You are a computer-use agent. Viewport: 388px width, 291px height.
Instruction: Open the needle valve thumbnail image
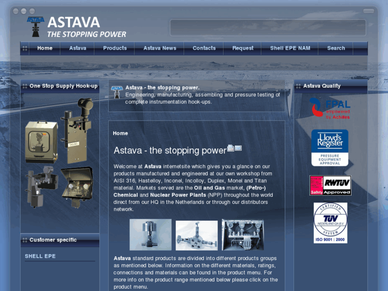(151, 234)
